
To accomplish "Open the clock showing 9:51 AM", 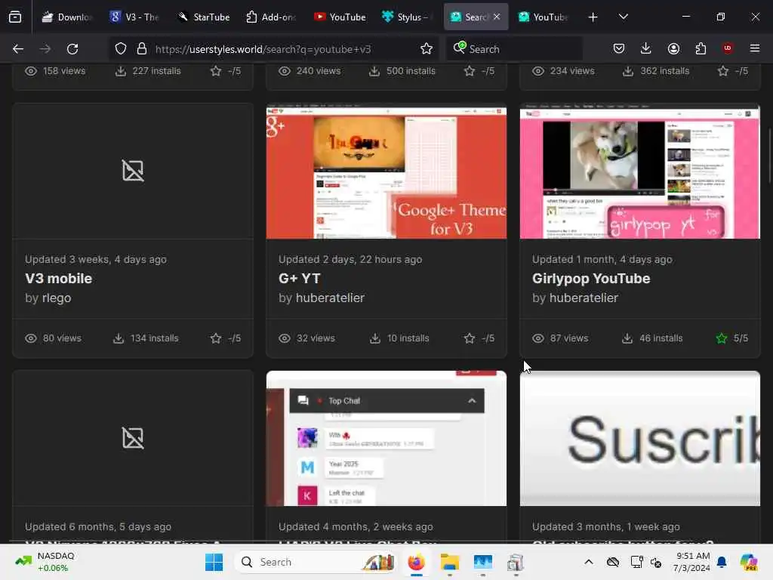I will [x=692, y=562].
